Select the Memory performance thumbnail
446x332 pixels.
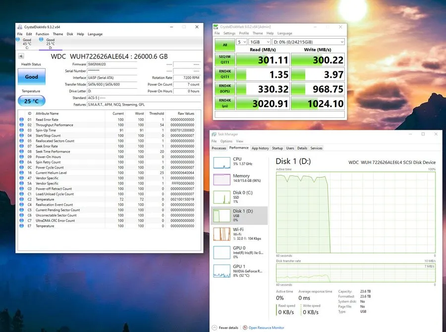(x=222, y=179)
